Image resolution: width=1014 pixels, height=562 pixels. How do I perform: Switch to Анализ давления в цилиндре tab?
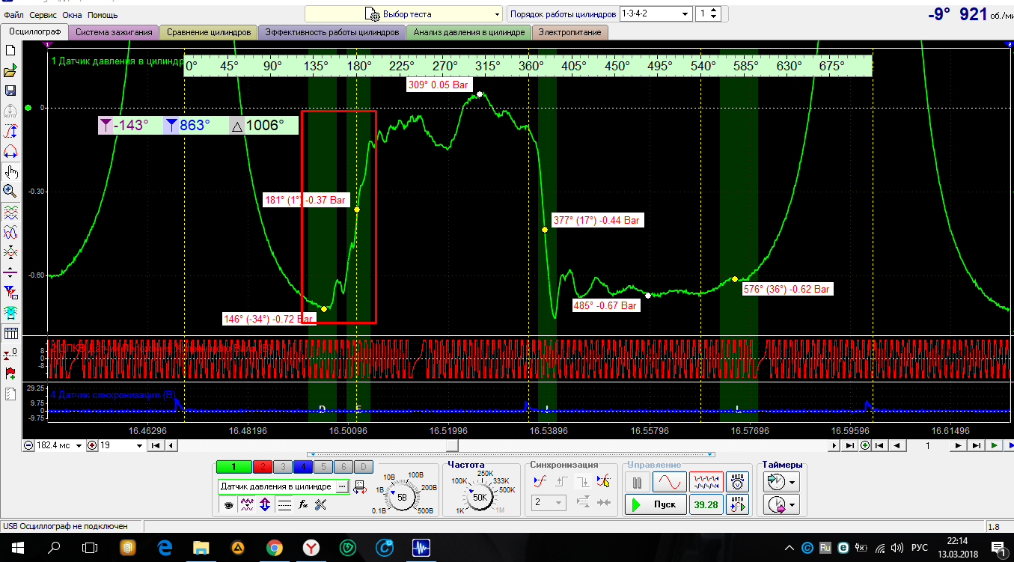tap(469, 32)
